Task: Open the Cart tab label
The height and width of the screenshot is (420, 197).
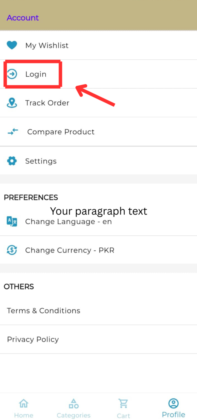Action: [x=124, y=416]
